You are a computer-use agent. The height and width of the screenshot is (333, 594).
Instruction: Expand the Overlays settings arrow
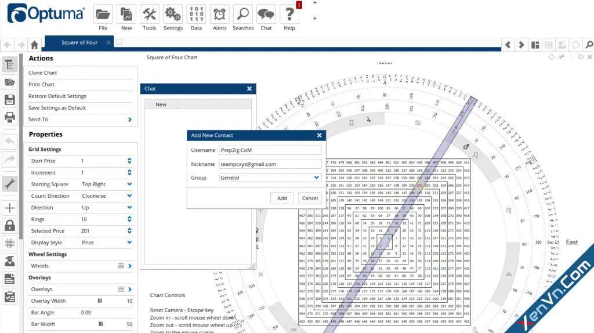pyautogui.click(x=130, y=289)
